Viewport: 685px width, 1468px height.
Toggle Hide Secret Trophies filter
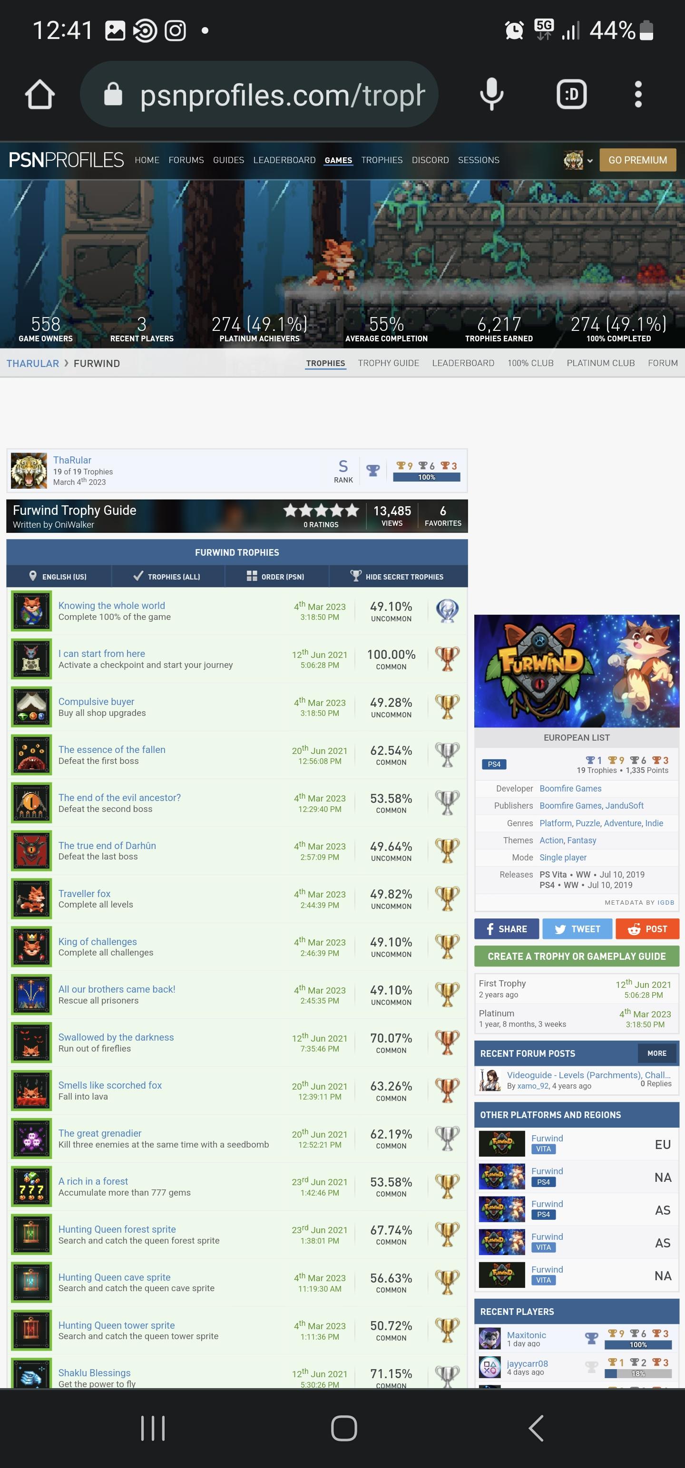click(398, 576)
